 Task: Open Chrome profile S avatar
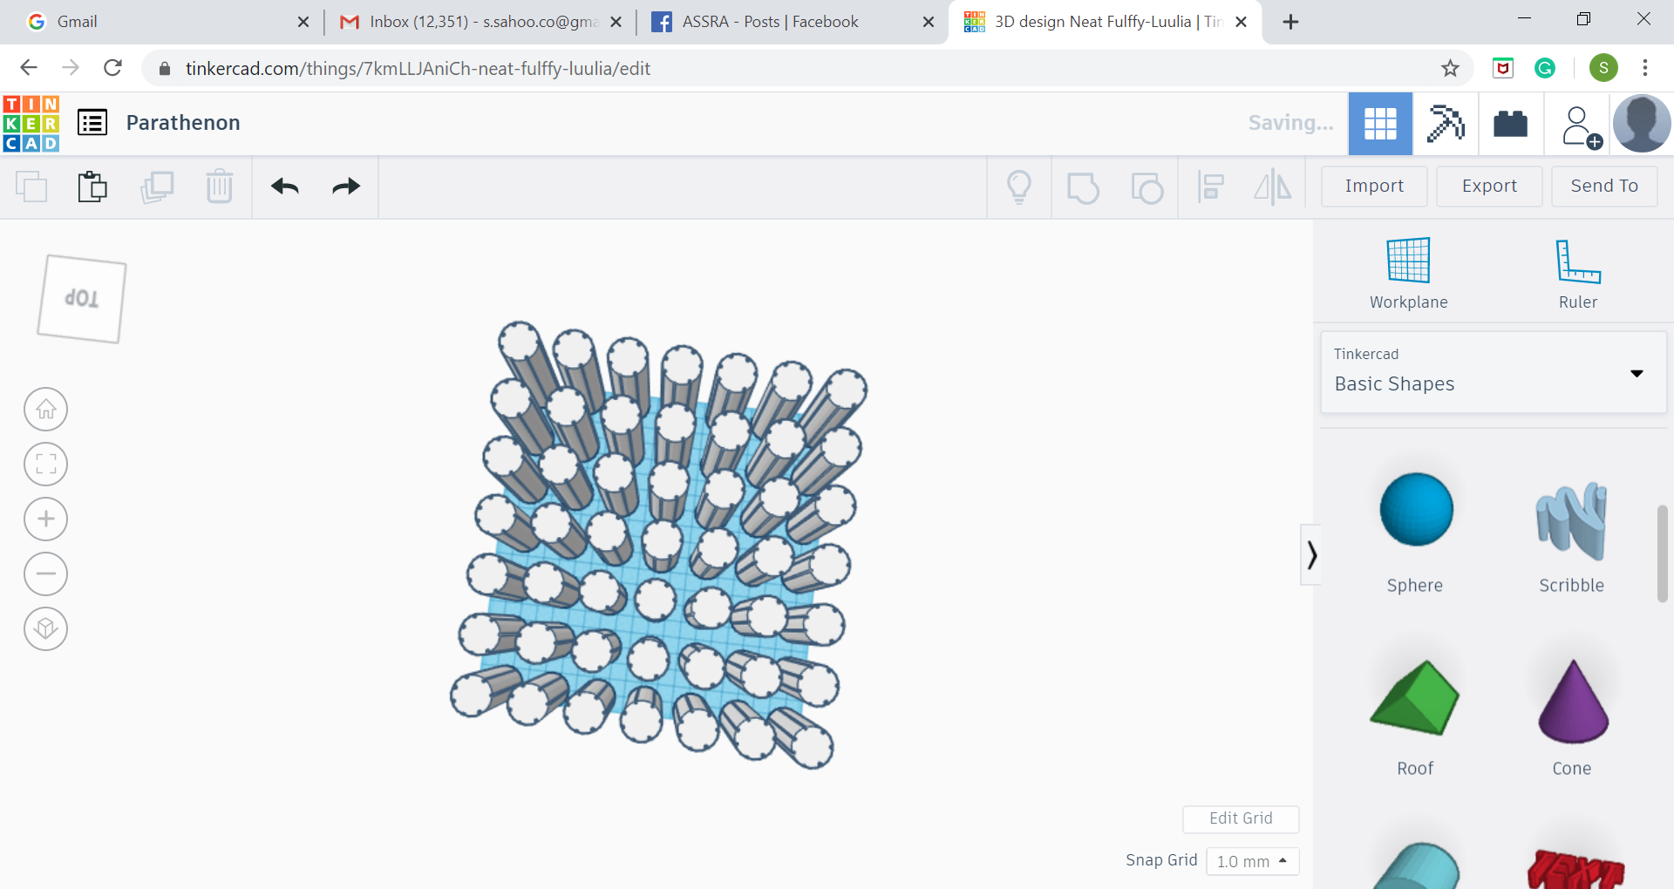coord(1603,68)
